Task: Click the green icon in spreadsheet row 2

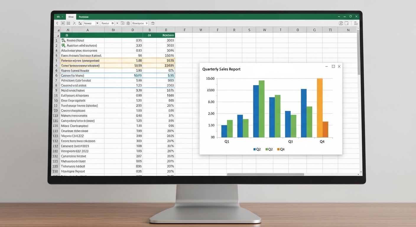Action: tap(63, 45)
